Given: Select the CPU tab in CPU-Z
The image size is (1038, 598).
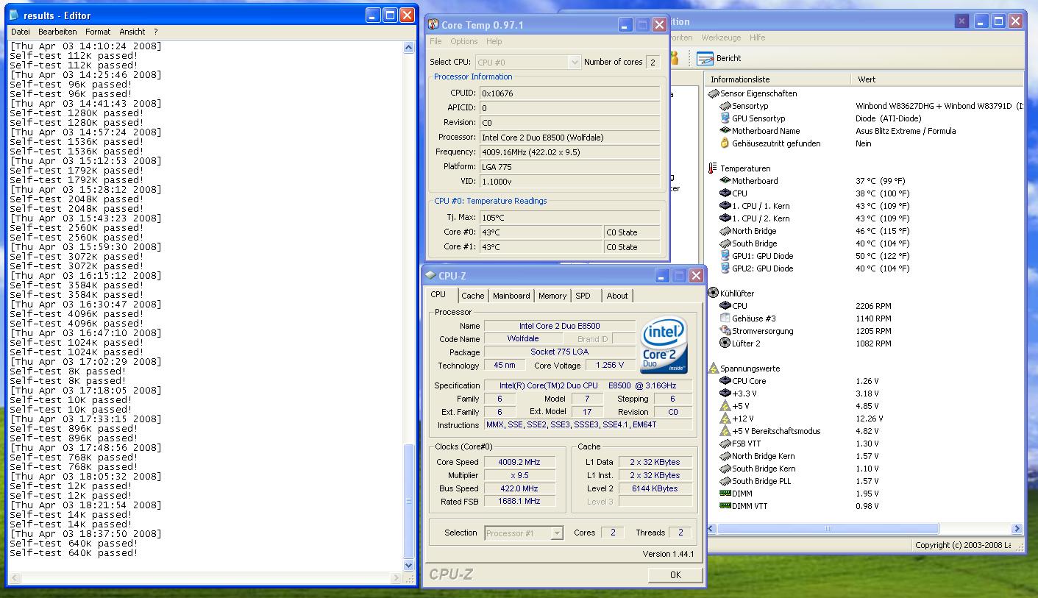Looking at the screenshot, I should (x=438, y=295).
